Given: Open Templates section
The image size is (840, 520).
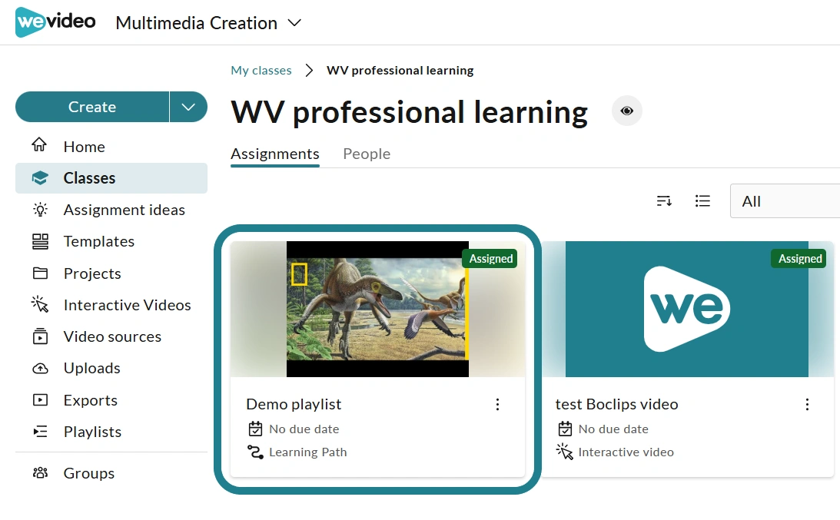Looking at the screenshot, I should point(111,241).
